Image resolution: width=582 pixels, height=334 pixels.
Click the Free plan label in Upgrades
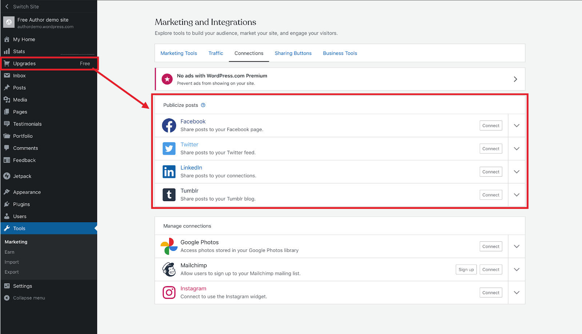coord(85,64)
